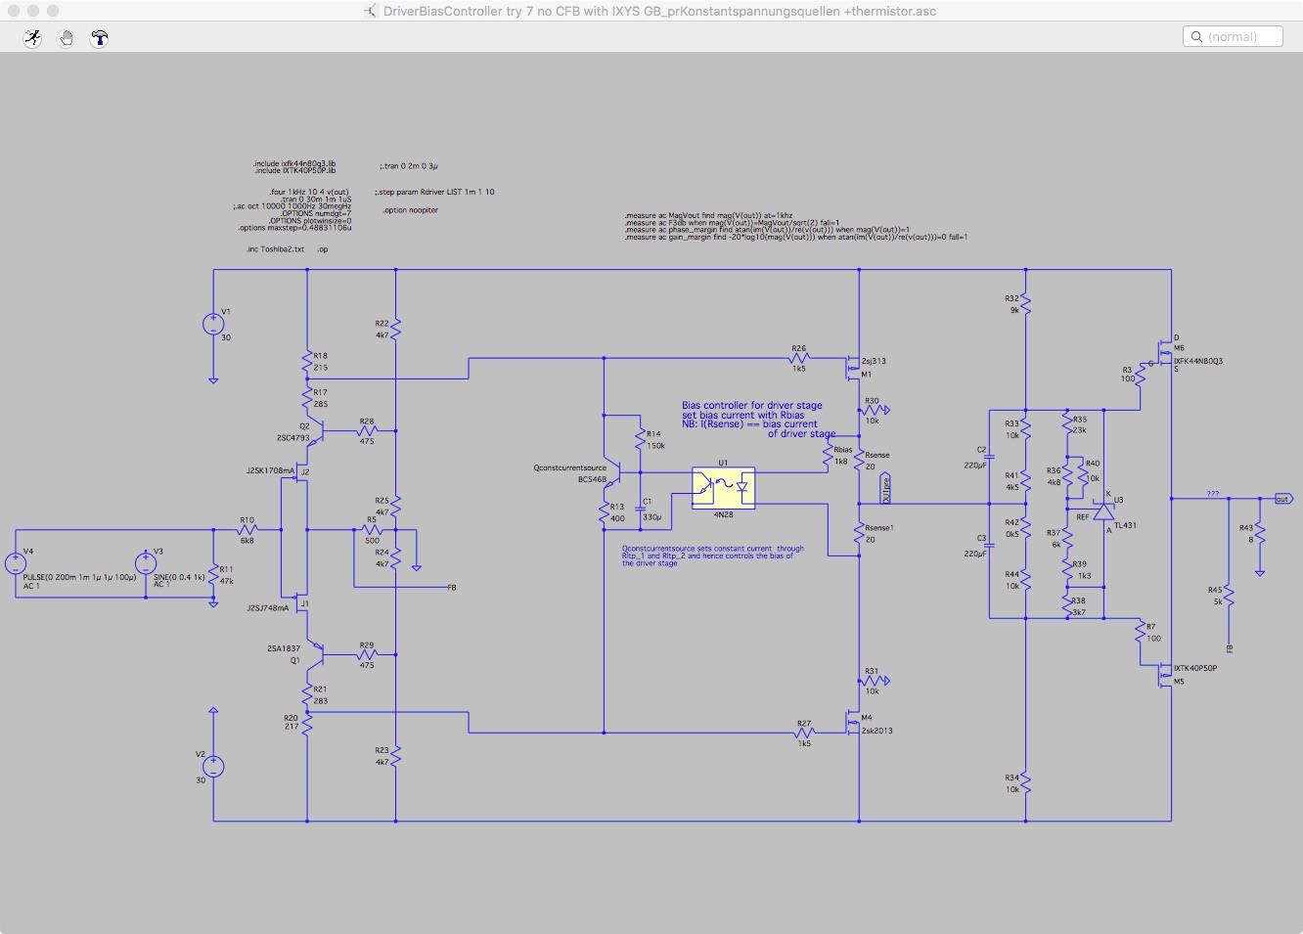The height and width of the screenshot is (934, 1303).
Task: Select resistor R14 150k symbol
Action: pyautogui.click(x=641, y=439)
